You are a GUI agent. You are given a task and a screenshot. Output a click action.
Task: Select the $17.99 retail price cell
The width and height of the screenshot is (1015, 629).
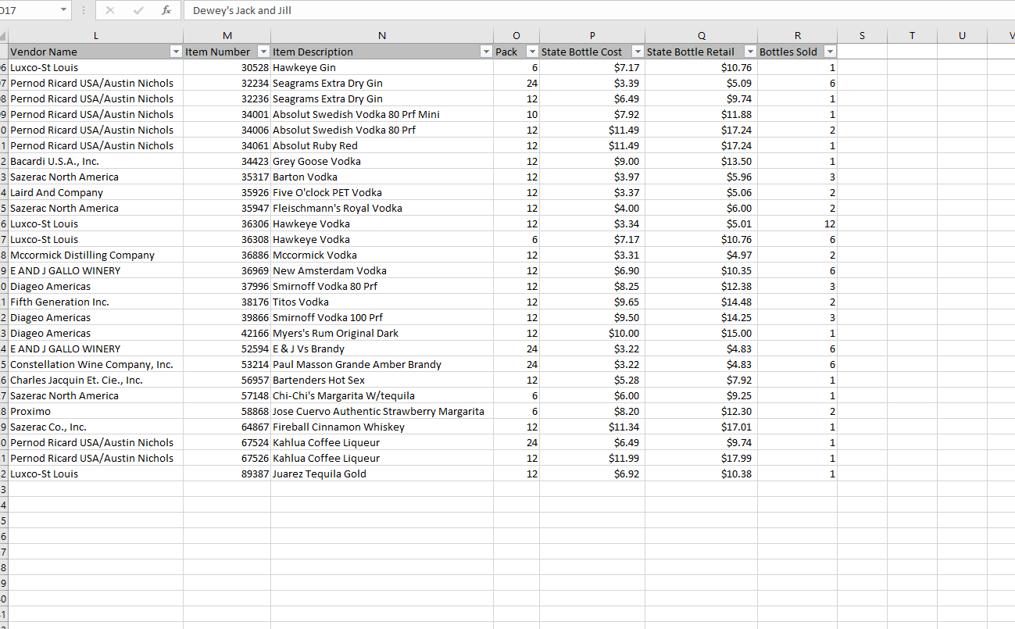point(701,458)
